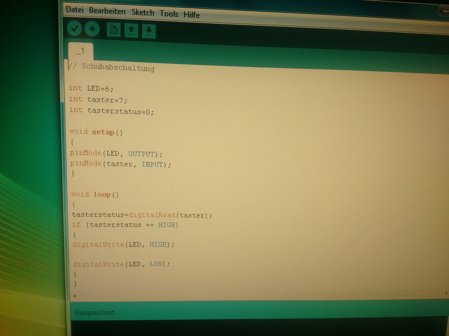Open the Datei menu

(74, 10)
